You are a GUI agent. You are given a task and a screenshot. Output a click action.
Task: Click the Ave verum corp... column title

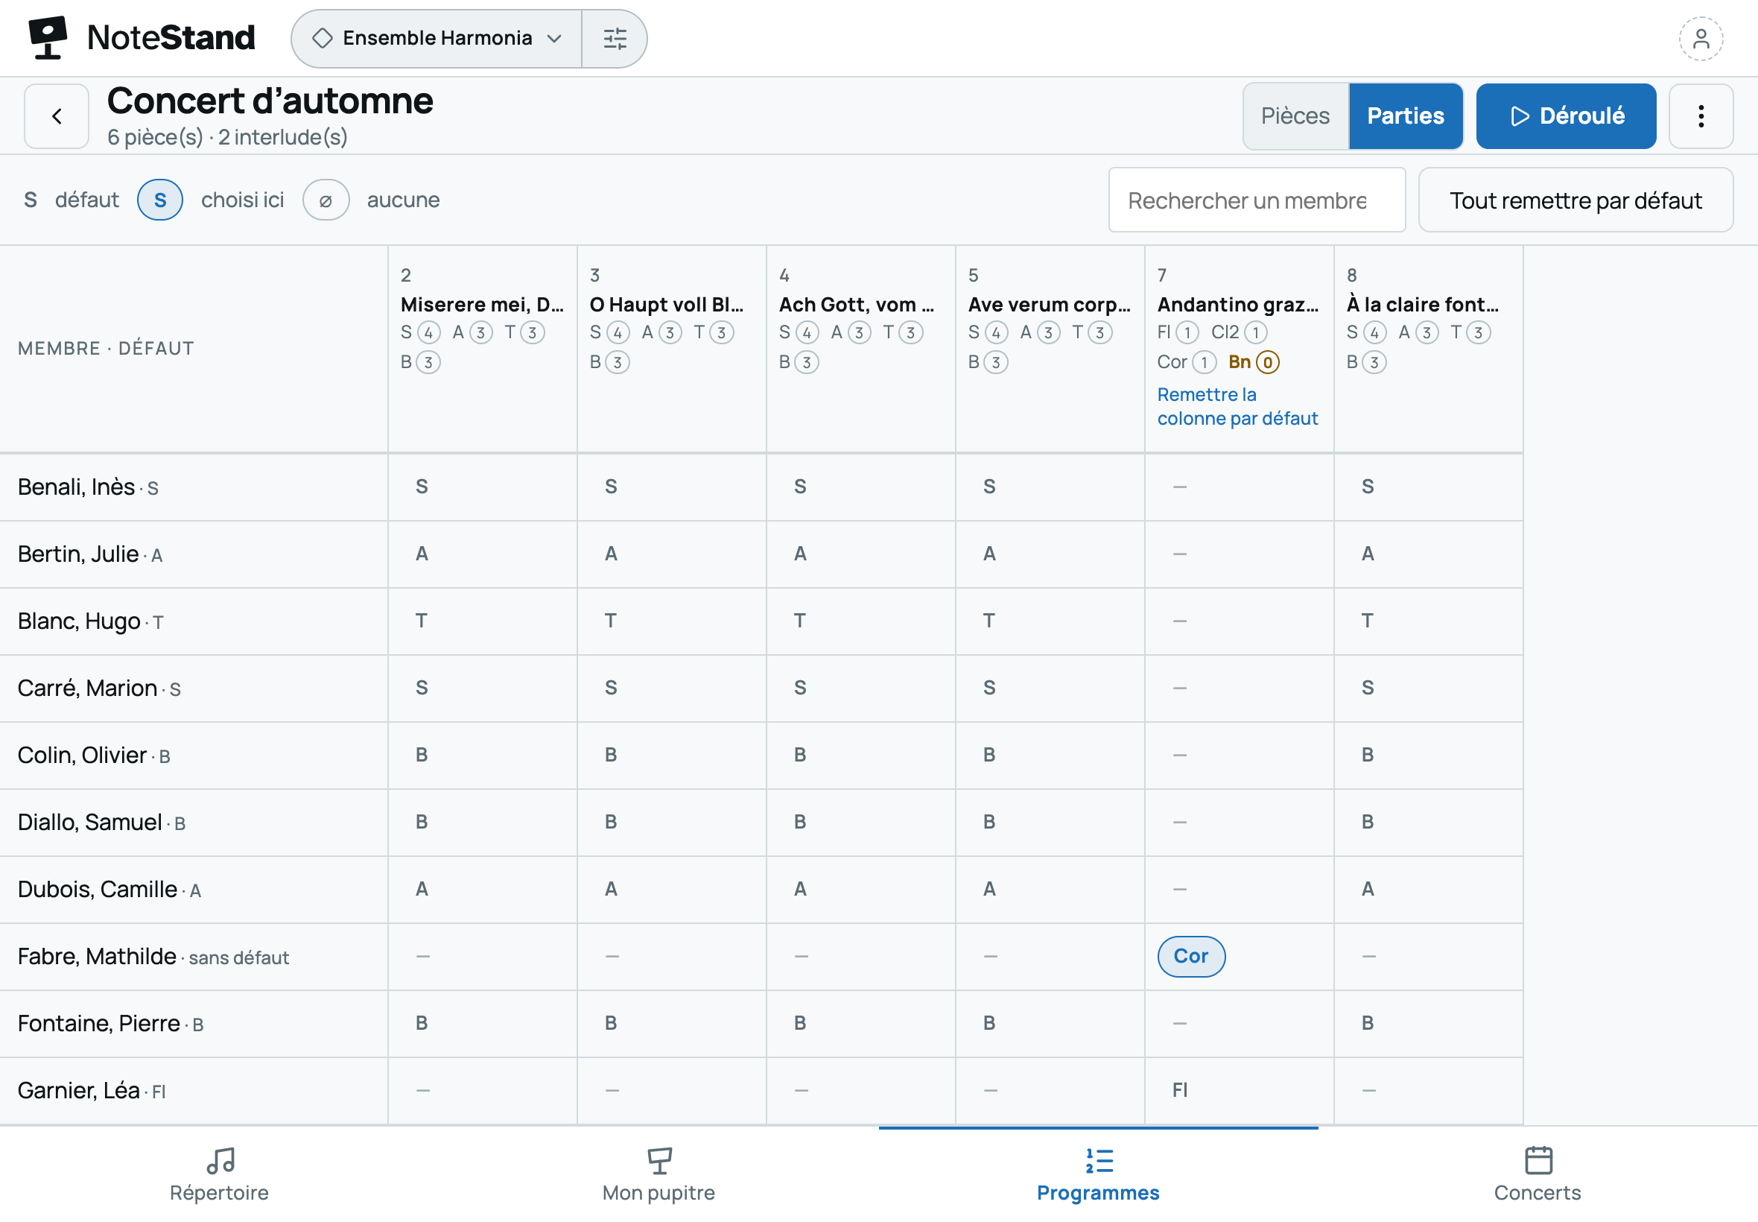pos(1049,305)
